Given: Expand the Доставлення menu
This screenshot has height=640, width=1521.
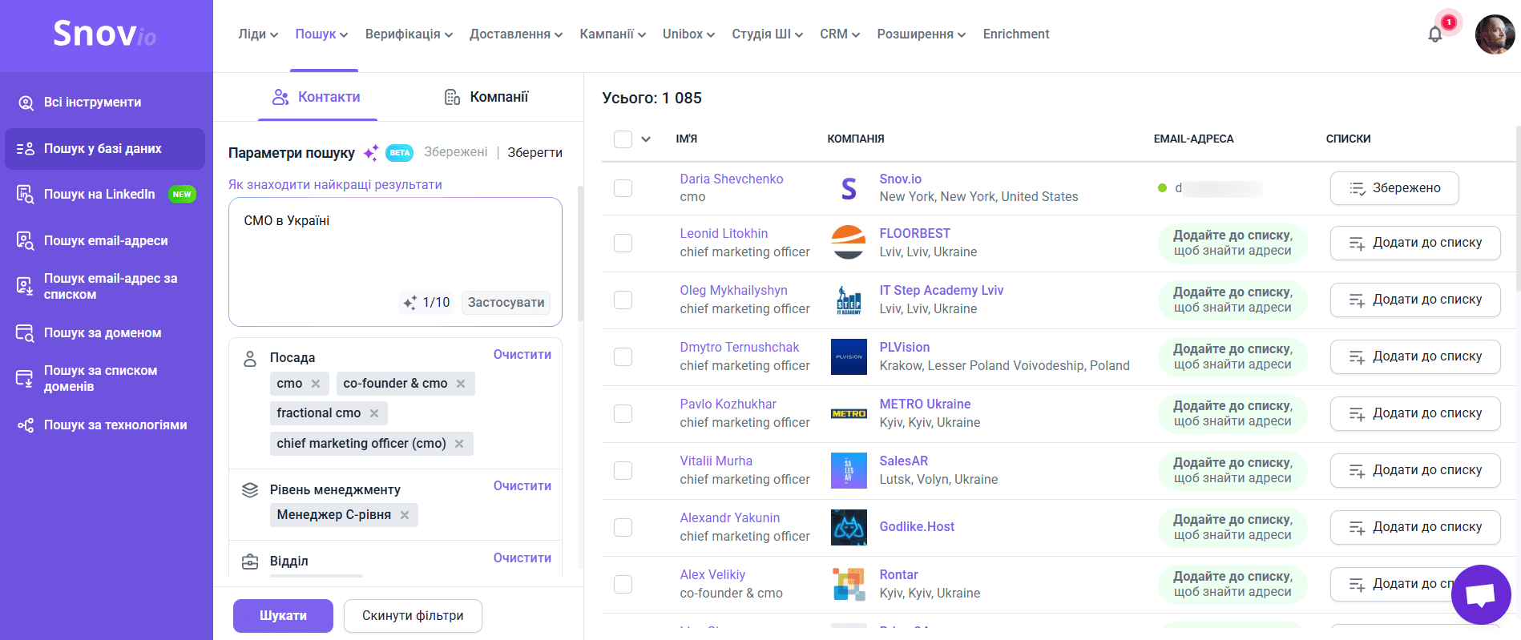Looking at the screenshot, I should [x=516, y=34].
